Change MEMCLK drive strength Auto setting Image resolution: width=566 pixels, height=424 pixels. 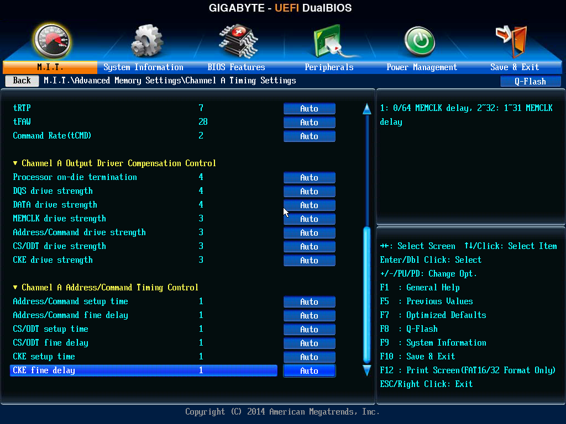310,219
